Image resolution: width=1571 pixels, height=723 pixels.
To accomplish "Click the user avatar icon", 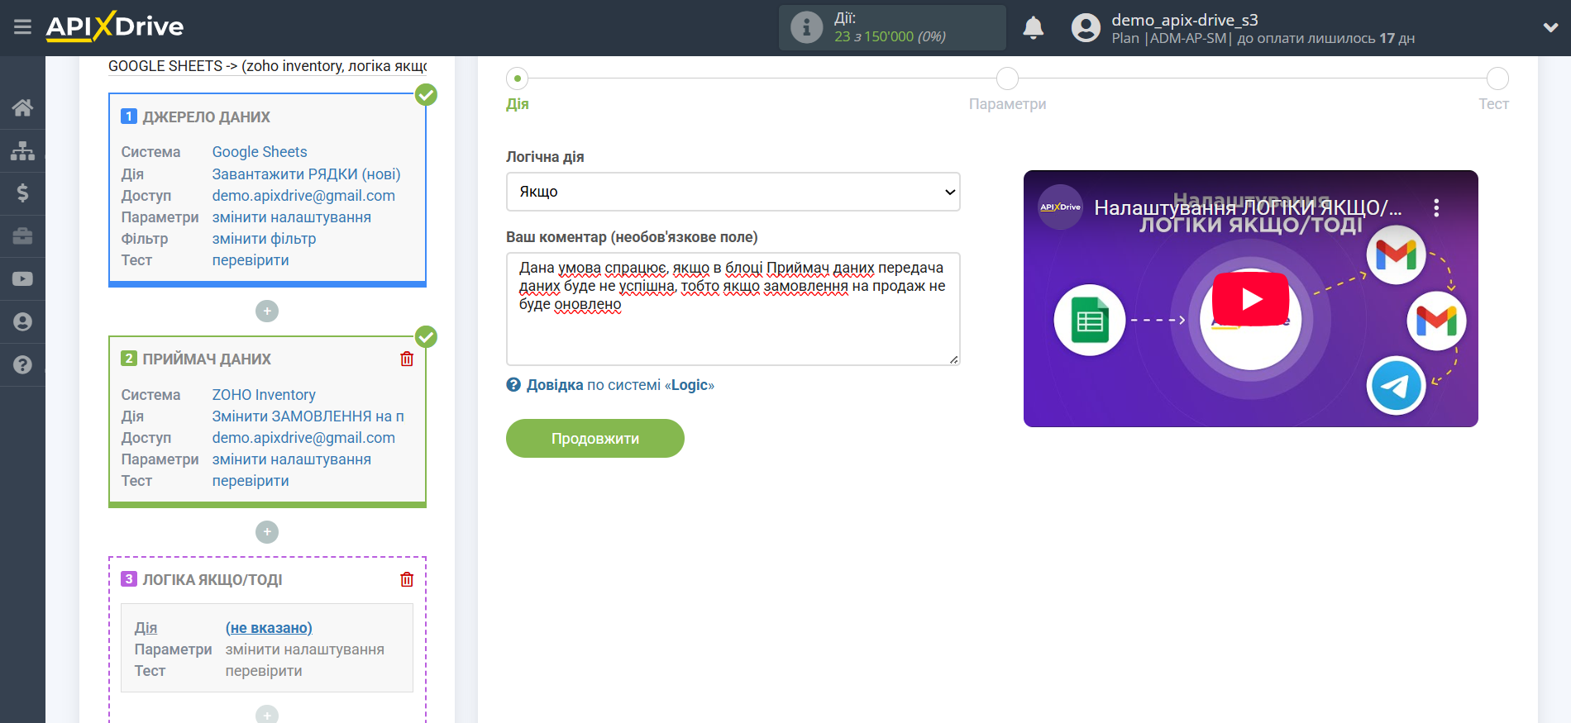I will pyautogui.click(x=1086, y=27).
